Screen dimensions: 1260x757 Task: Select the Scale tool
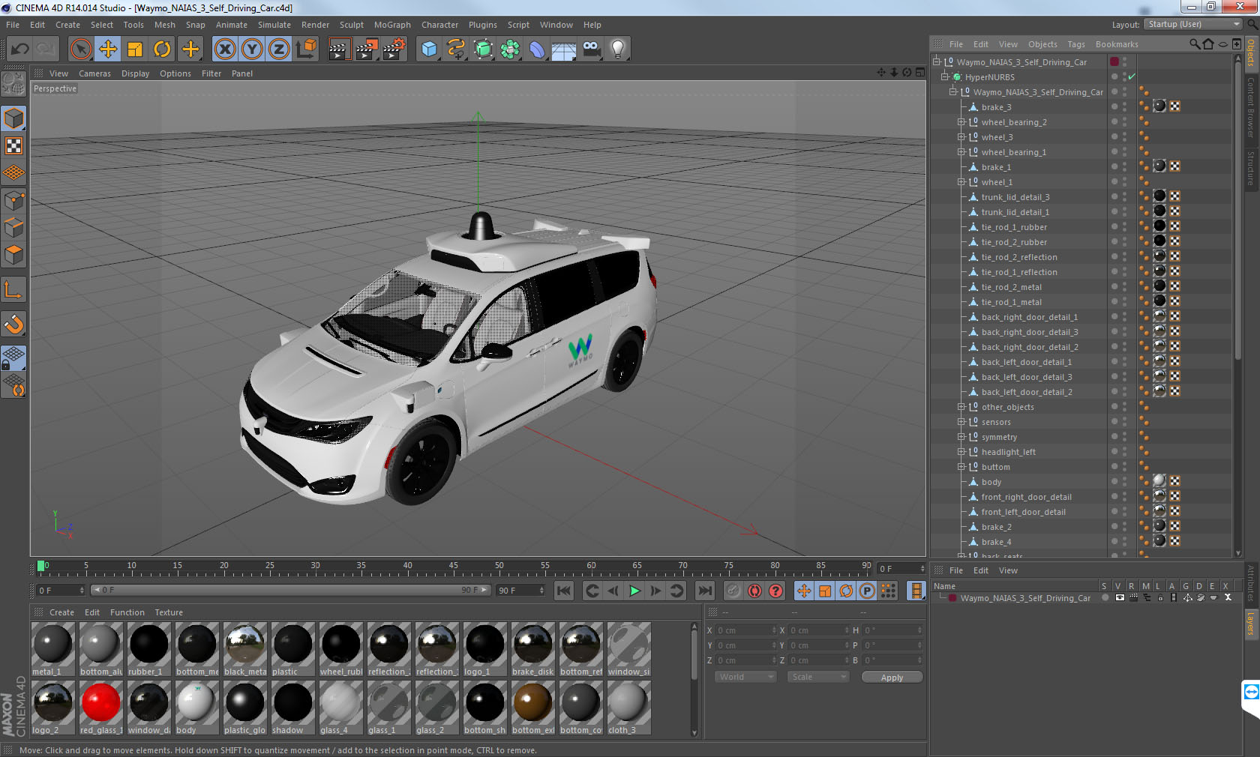pyautogui.click(x=135, y=49)
